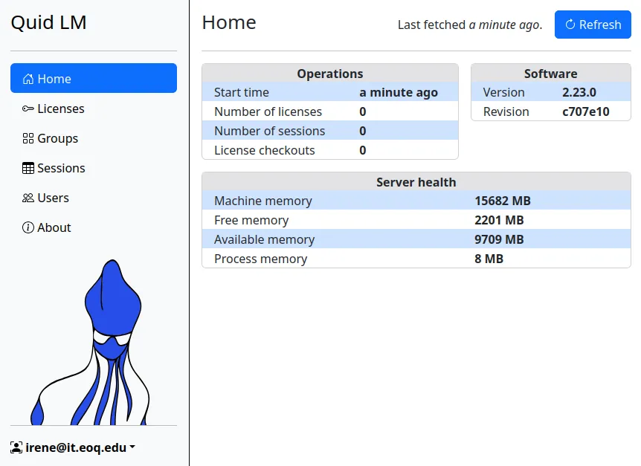The image size is (641, 466).
Task: Click the Version 2.23.0 row in Software
Action: coord(550,92)
